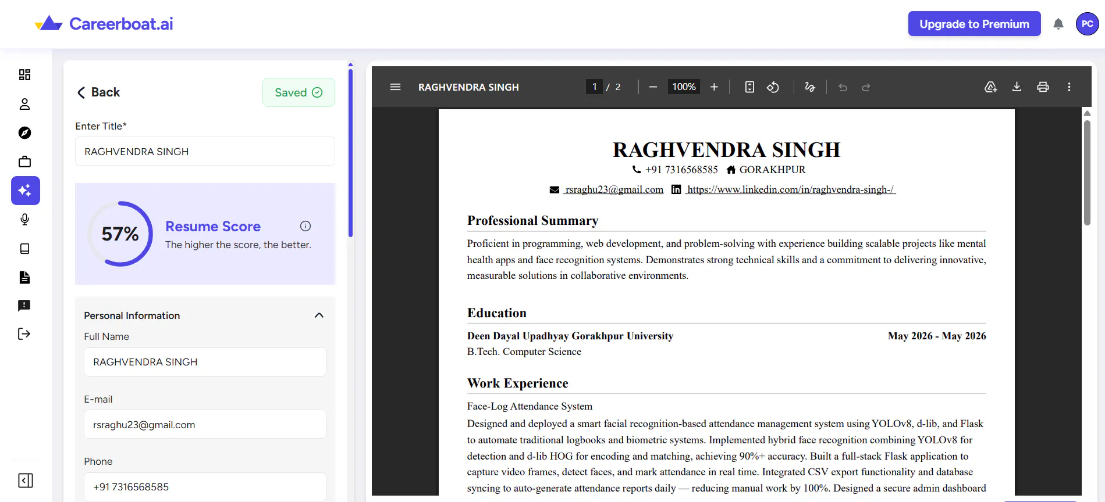Screen dimensions: 1105x502
Task: Rotate the PDF counterclockwise
Action: coord(773,87)
